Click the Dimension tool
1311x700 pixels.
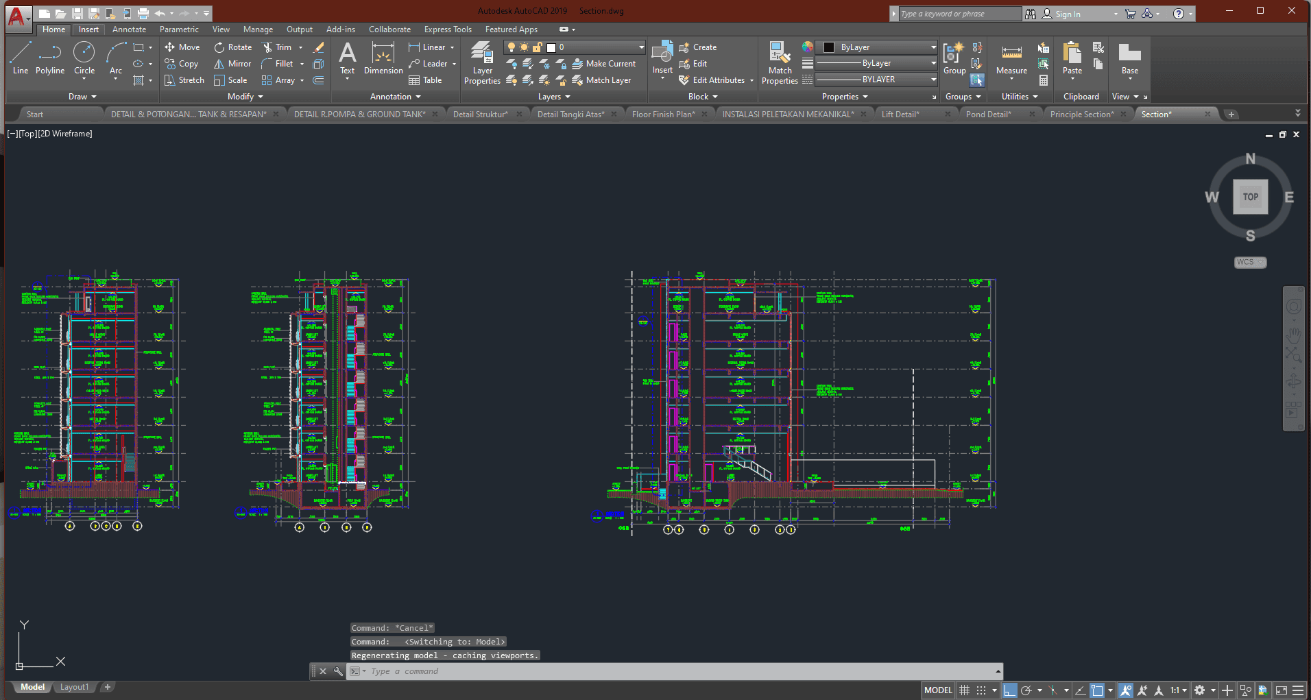point(383,59)
